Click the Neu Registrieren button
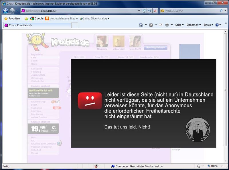The image size is (229, 170). (155, 48)
